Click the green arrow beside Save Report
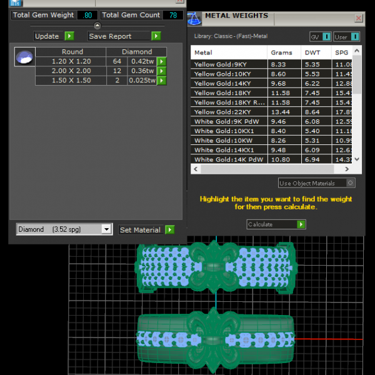Image resolution: width=375 pixels, height=375 pixels. click(x=156, y=36)
